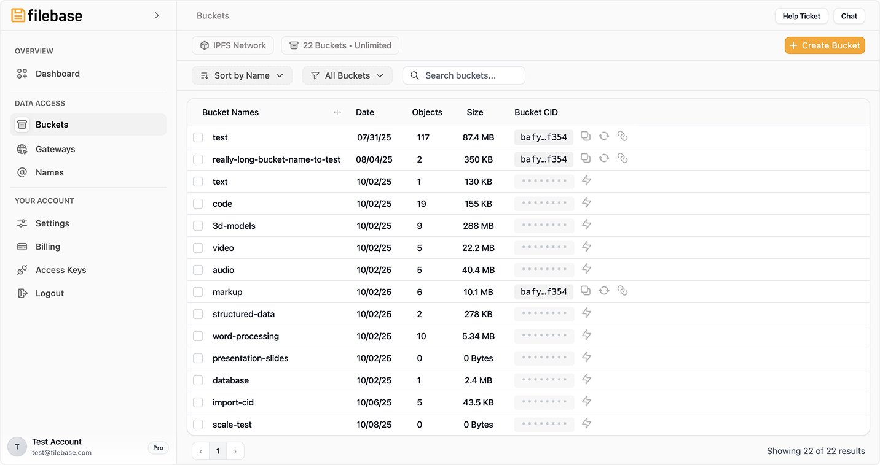880x465 pixels.
Task: Open Access Keys from the sidebar
Action: (61, 270)
